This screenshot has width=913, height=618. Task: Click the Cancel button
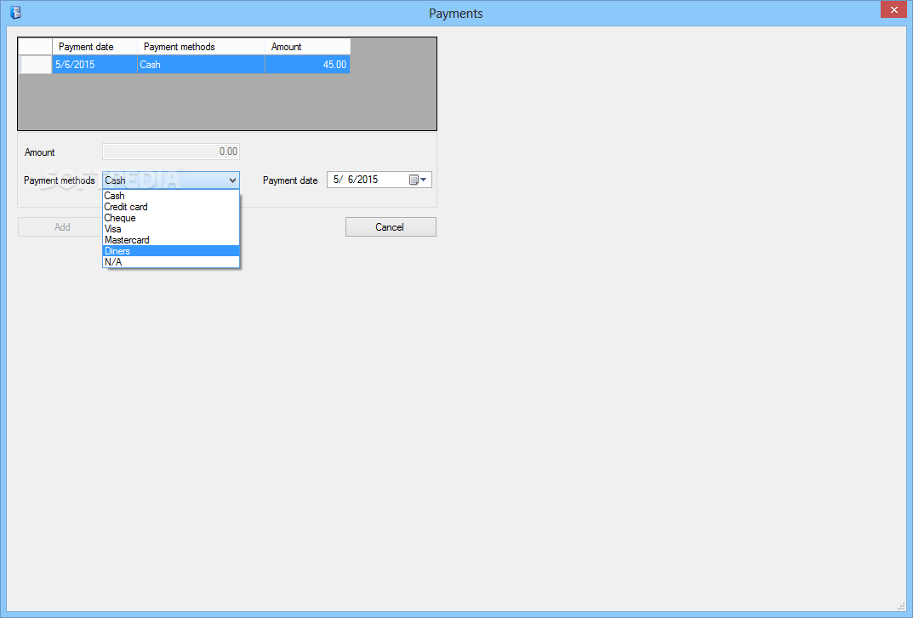click(391, 227)
